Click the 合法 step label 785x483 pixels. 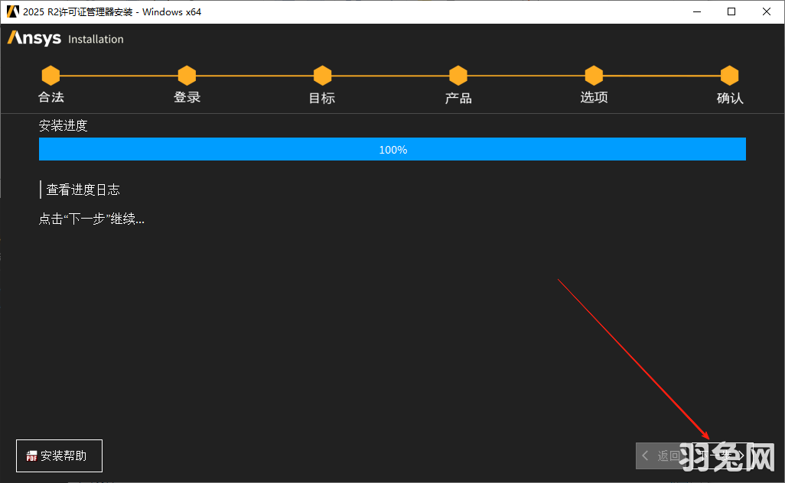click(51, 97)
